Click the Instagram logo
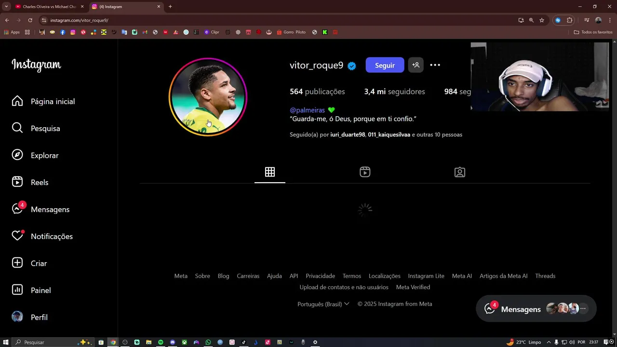 pos(36,65)
